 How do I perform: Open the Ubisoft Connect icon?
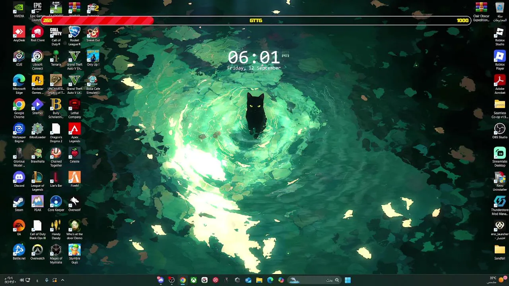tap(37, 60)
